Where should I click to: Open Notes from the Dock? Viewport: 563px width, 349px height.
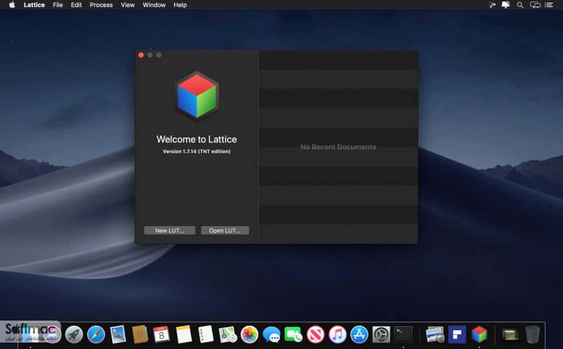pos(184,335)
